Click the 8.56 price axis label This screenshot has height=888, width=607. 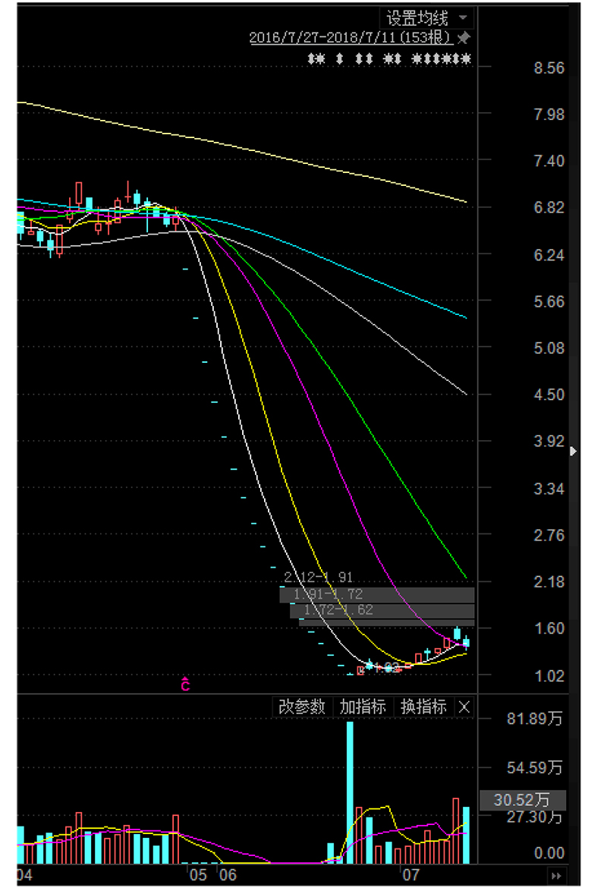549,68
